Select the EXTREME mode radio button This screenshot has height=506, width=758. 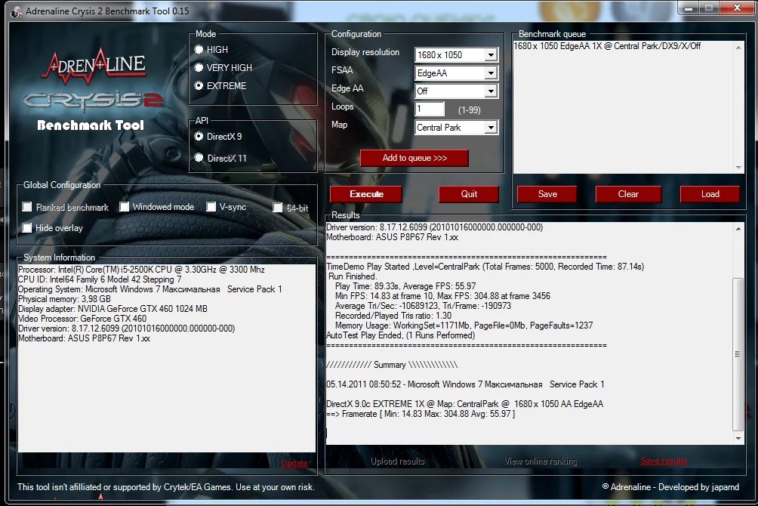click(x=199, y=85)
